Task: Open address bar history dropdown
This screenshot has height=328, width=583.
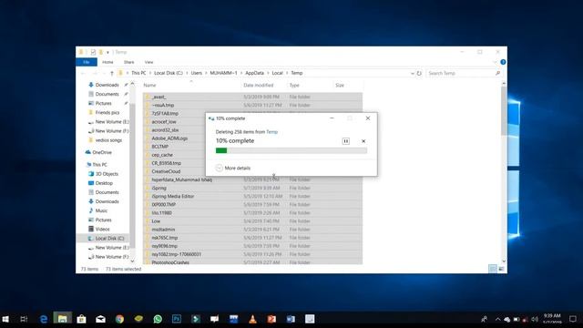Action: pyautogui.click(x=412, y=73)
